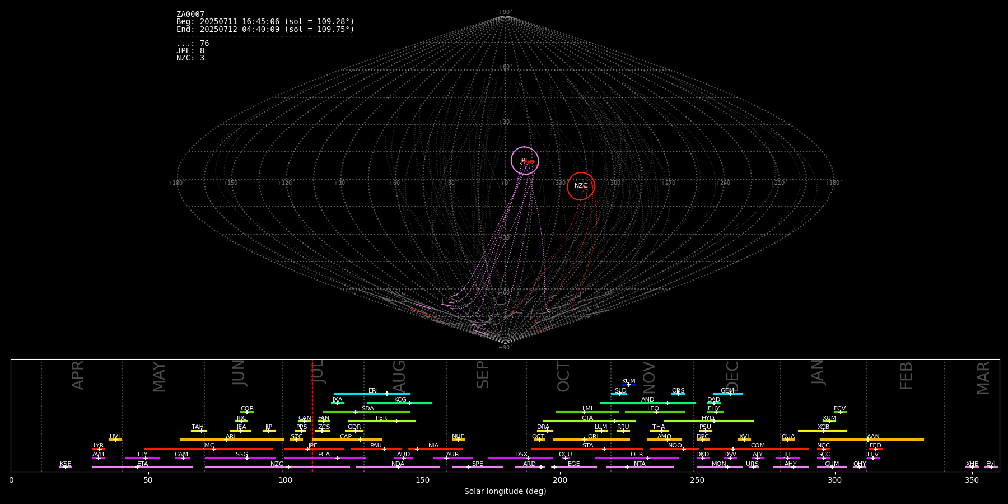Click the green KCG shower bar

399,403
